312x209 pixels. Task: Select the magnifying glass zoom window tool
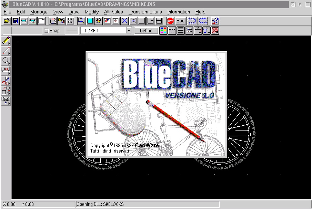(x=81, y=21)
